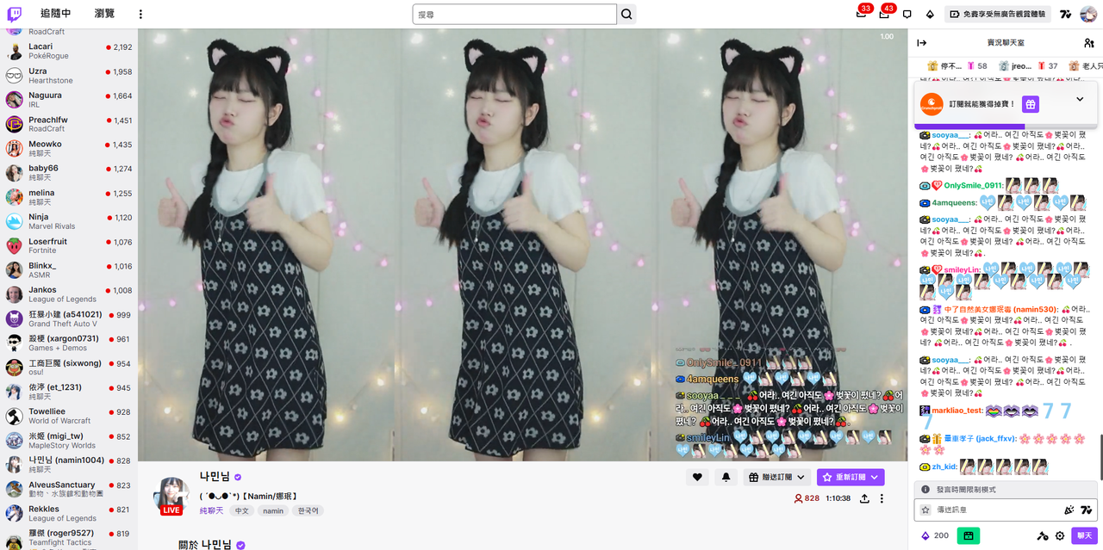The height and width of the screenshot is (550, 1103).
Task: Open the whispers speech bubble icon
Action: coord(907,14)
